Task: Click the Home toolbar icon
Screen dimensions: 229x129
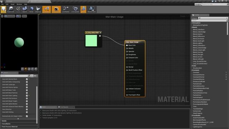Action: coord(31,9)
